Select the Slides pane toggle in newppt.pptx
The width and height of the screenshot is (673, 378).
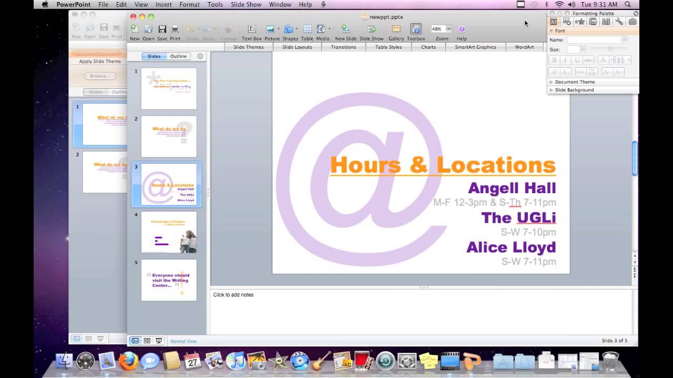point(154,56)
